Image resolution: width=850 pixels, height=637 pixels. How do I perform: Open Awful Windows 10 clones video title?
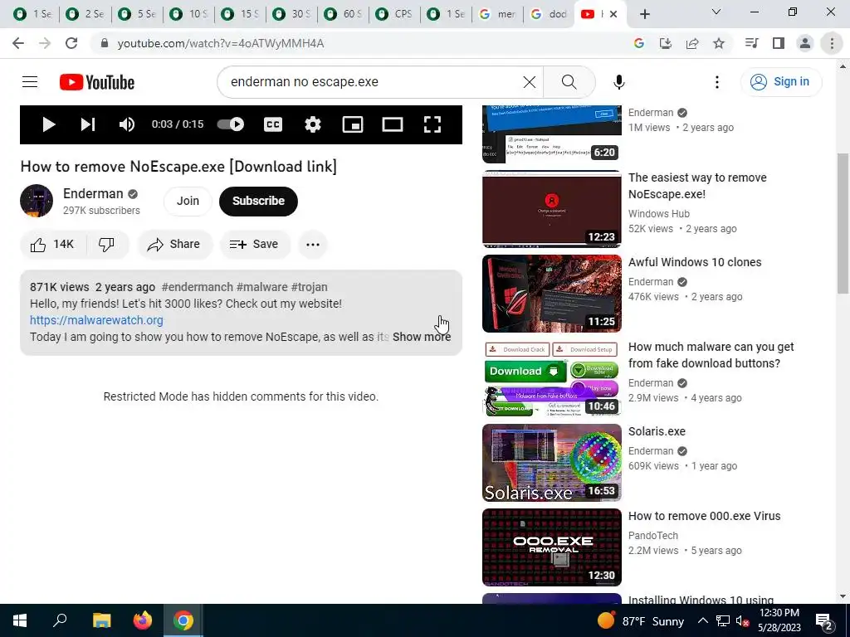(695, 262)
